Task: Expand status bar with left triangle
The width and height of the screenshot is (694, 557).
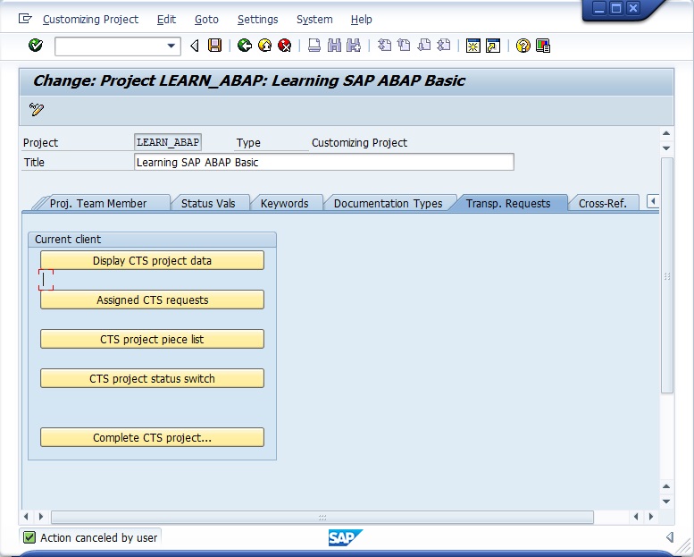Action: [670, 537]
